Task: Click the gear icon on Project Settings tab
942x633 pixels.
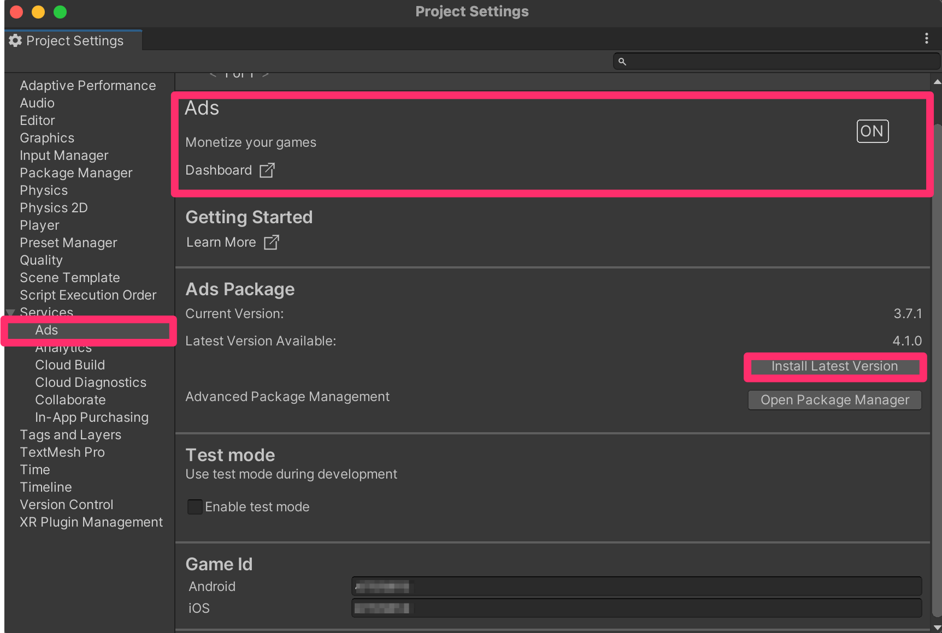Action: 15,41
